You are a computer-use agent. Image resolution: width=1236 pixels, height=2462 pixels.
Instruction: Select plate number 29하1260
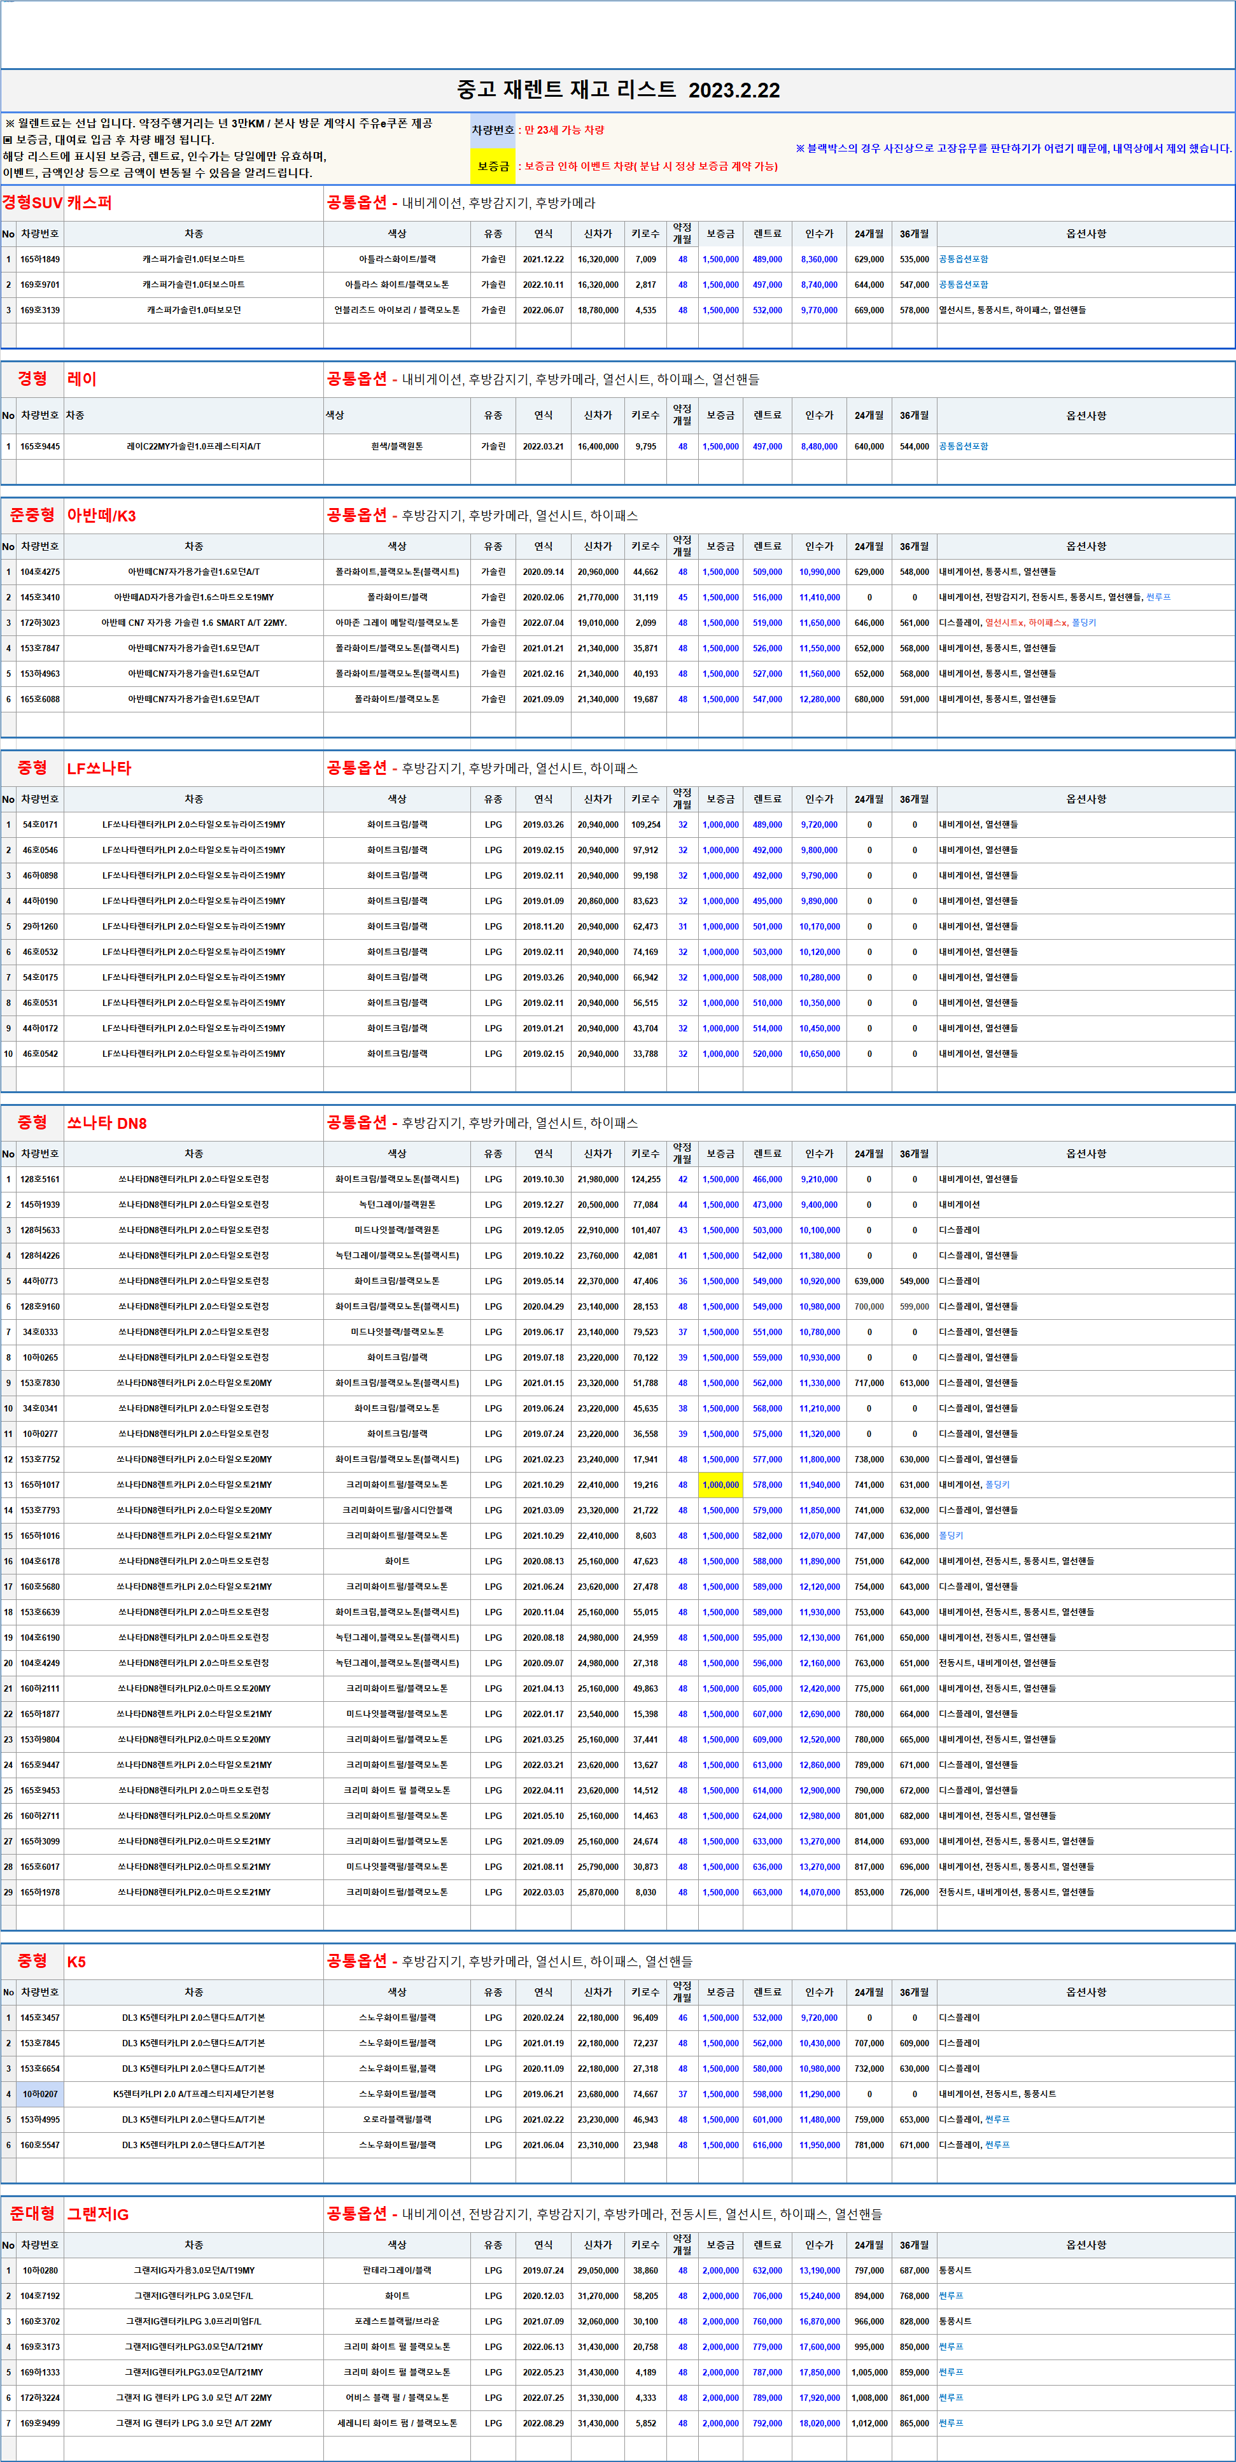click(40, 927)
